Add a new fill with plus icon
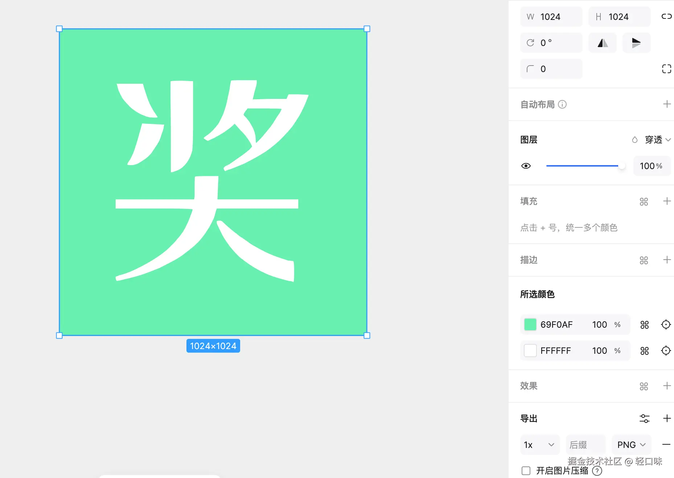This screenshot has height=478, width=674. tap(667, 201)
